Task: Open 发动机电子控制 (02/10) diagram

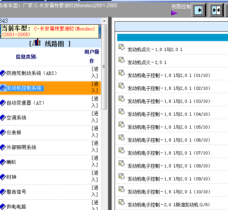Action: coord(169,88)
